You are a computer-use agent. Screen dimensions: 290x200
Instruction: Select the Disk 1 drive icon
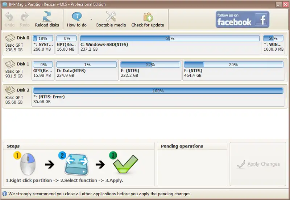(11, 64)
